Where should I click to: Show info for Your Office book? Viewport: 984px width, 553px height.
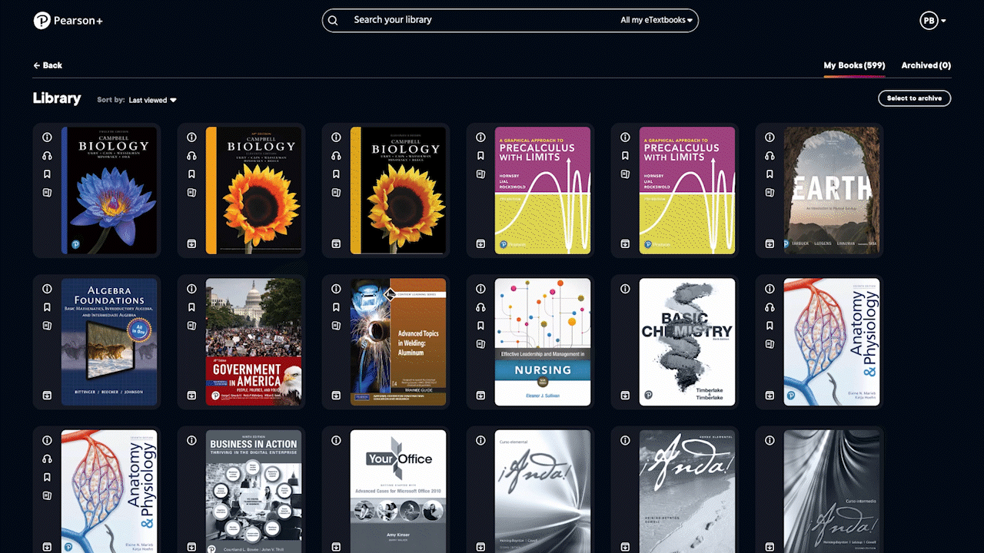coord(336,441)
